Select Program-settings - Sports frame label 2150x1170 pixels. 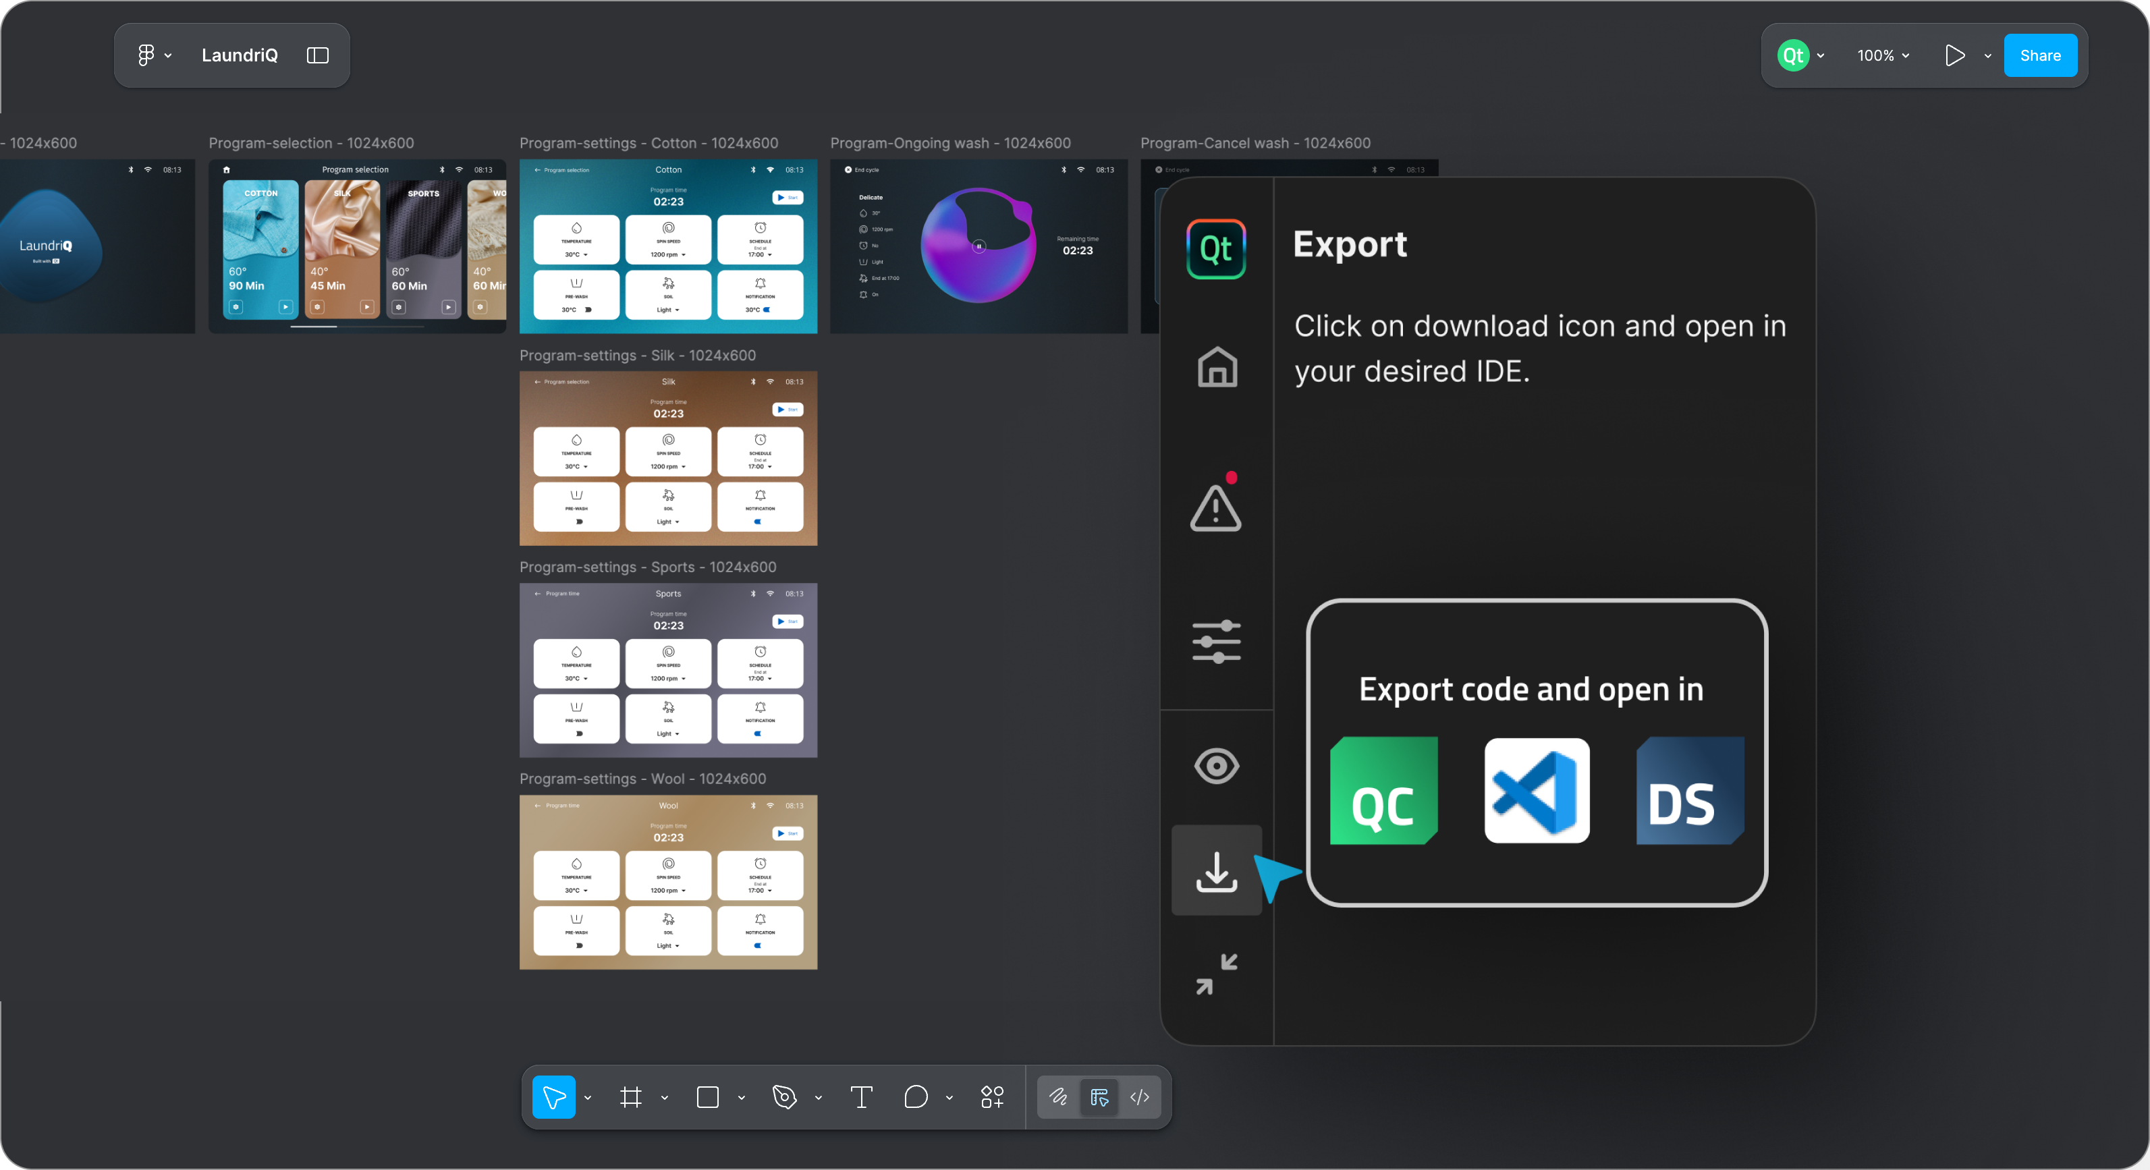[x=648, y=567]
